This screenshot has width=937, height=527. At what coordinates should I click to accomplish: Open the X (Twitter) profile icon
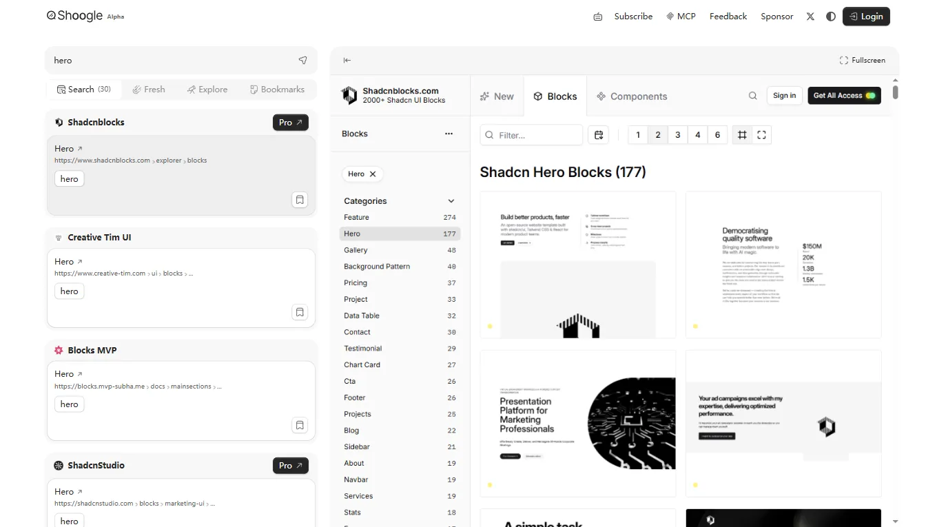pos(810,17)
